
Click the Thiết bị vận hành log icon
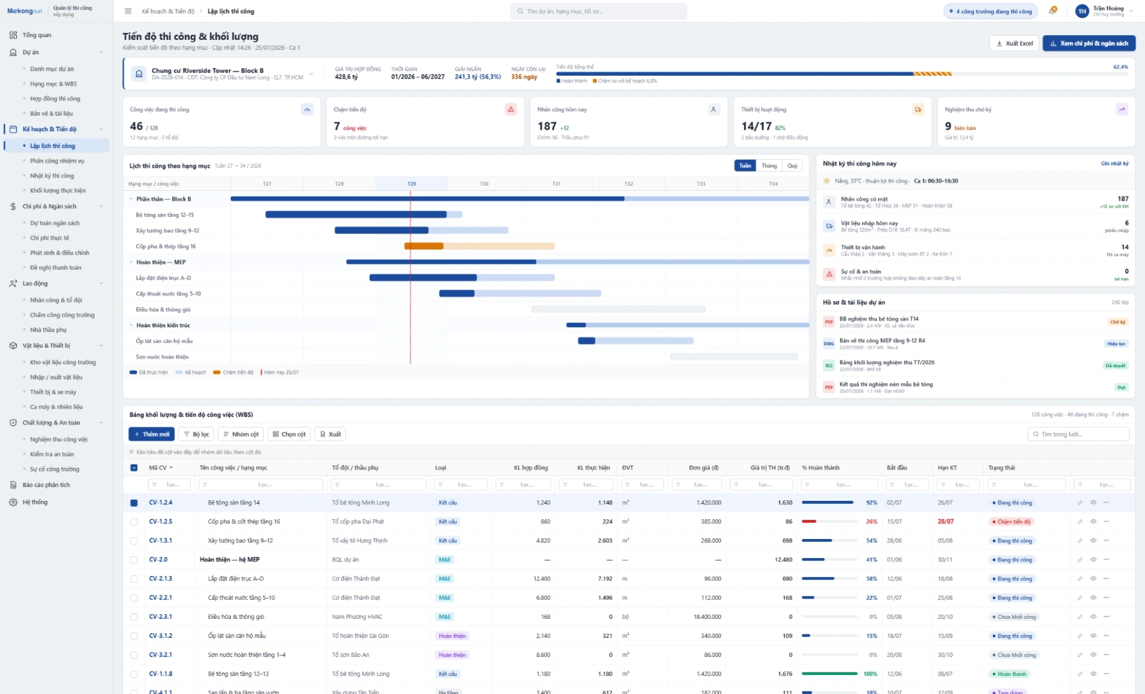829,250
